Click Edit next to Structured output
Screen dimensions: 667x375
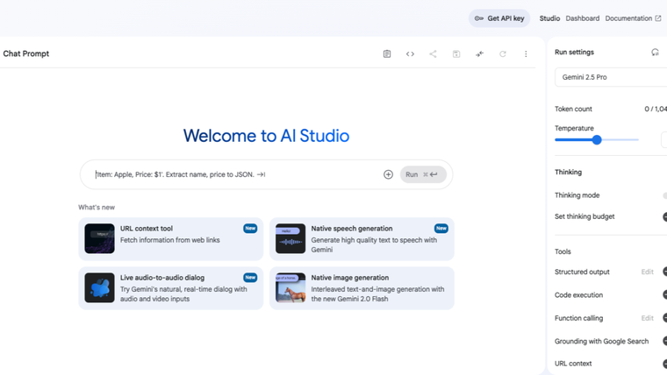pyautogui.click(x=647, y=272)
